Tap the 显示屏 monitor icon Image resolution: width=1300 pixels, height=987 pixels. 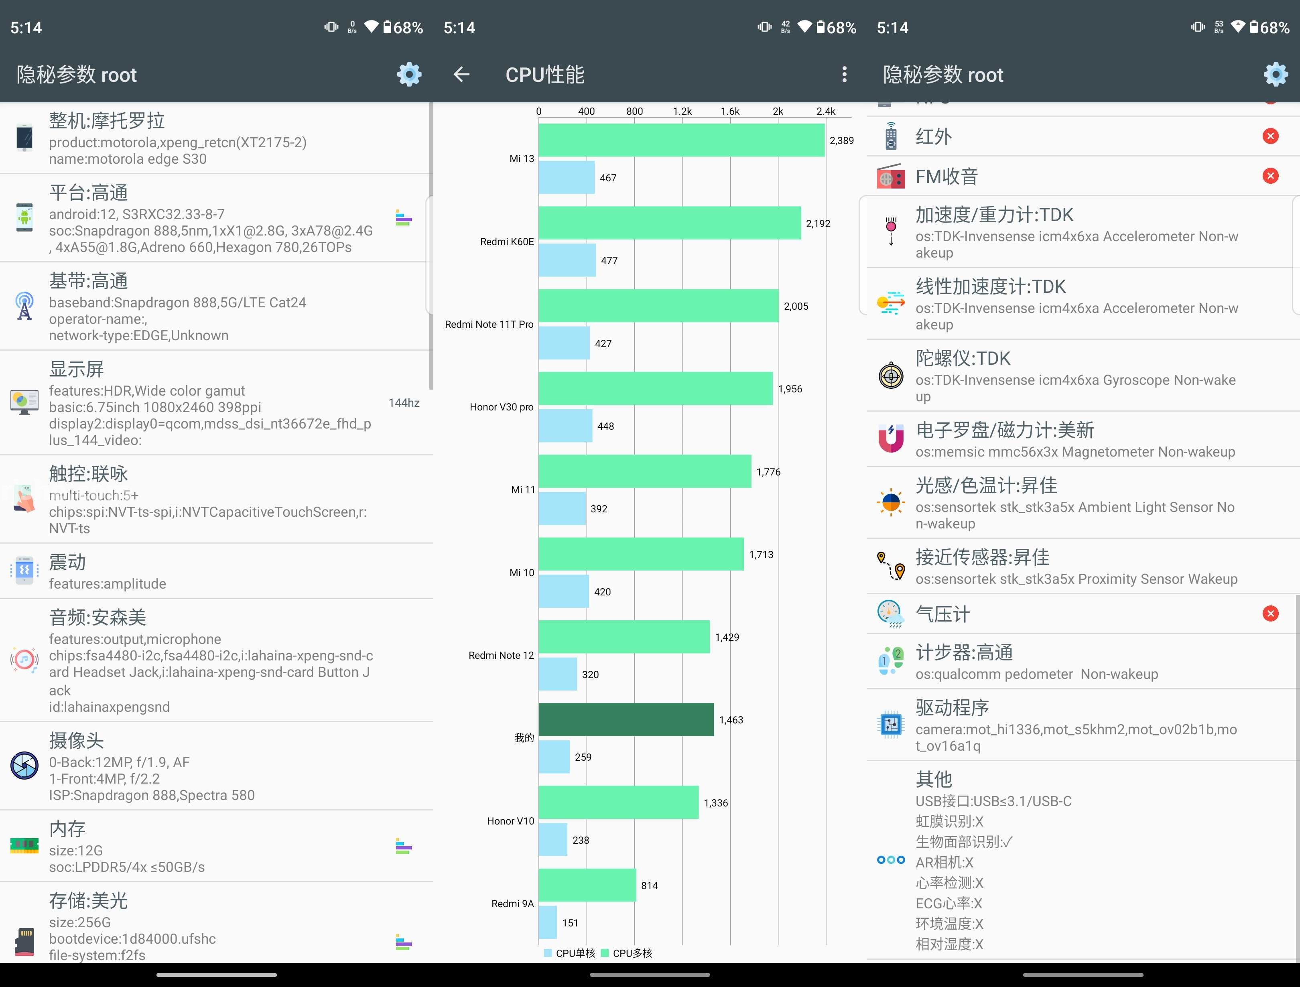coord(24,402)
